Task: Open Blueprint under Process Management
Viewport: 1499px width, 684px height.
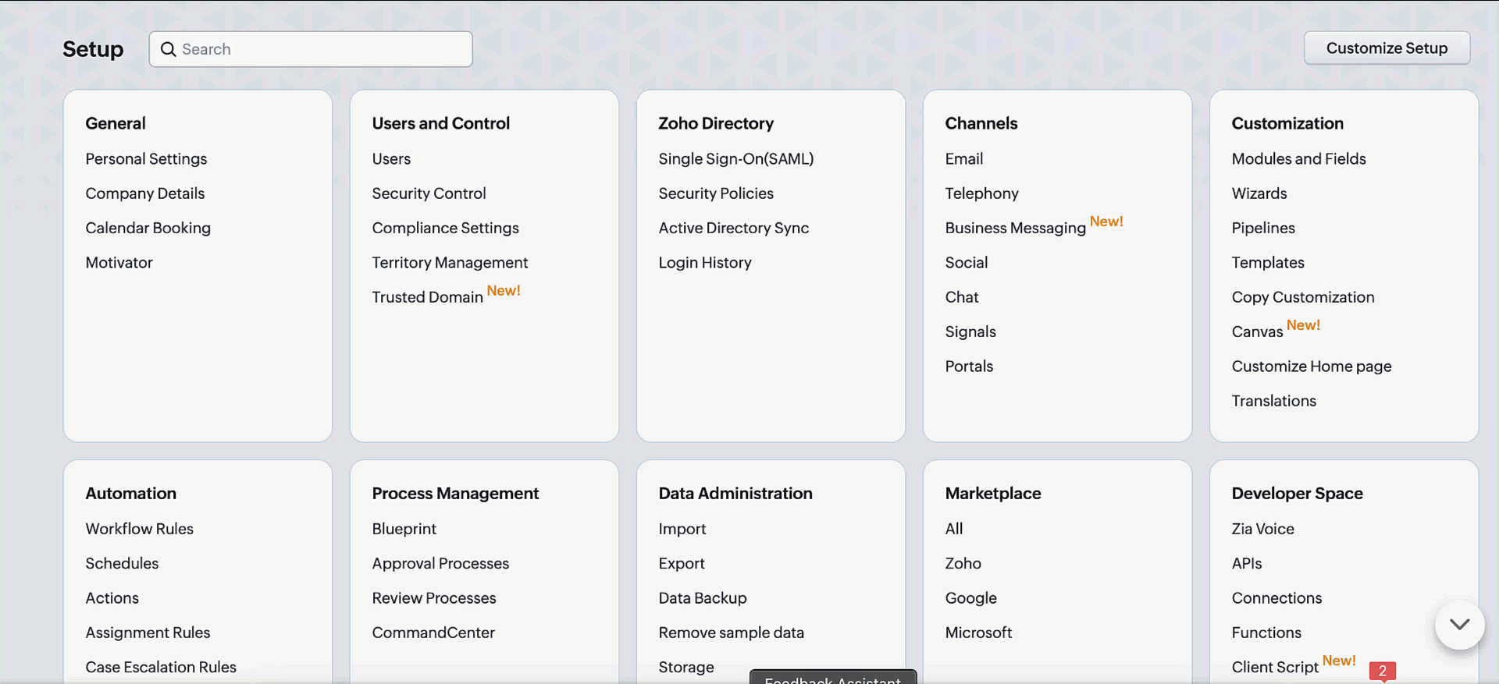Action: pos(404,529)
